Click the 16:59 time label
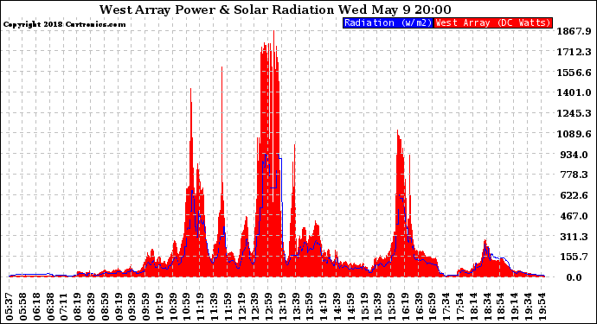 (433, 307)
